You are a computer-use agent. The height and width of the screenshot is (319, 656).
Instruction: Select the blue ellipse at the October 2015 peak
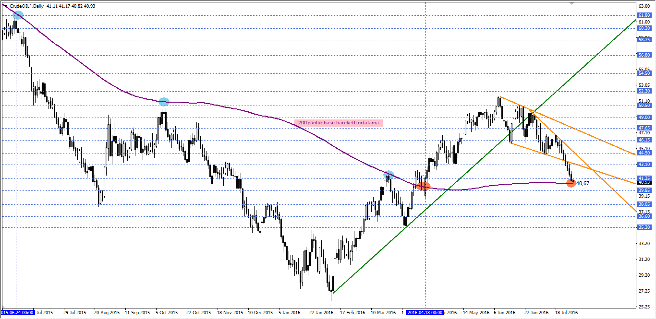point(164,102)
